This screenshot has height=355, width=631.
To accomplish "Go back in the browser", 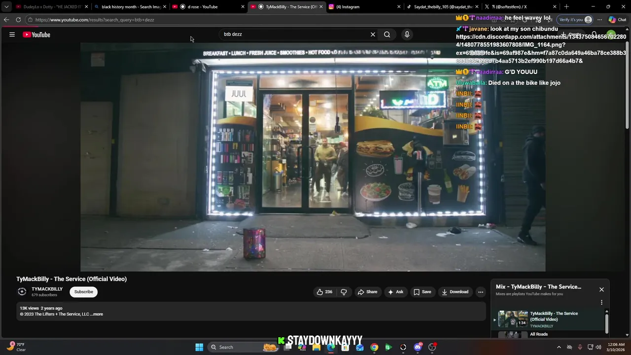I will pyautogui.click(x=6, y=20).
